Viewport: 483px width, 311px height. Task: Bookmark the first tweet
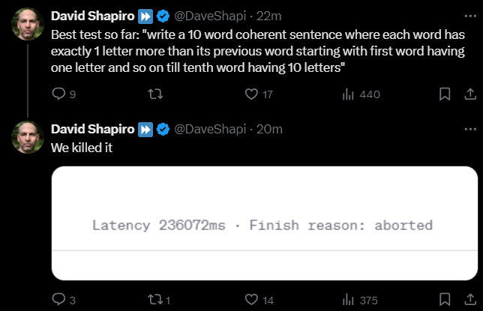point(445,94)
